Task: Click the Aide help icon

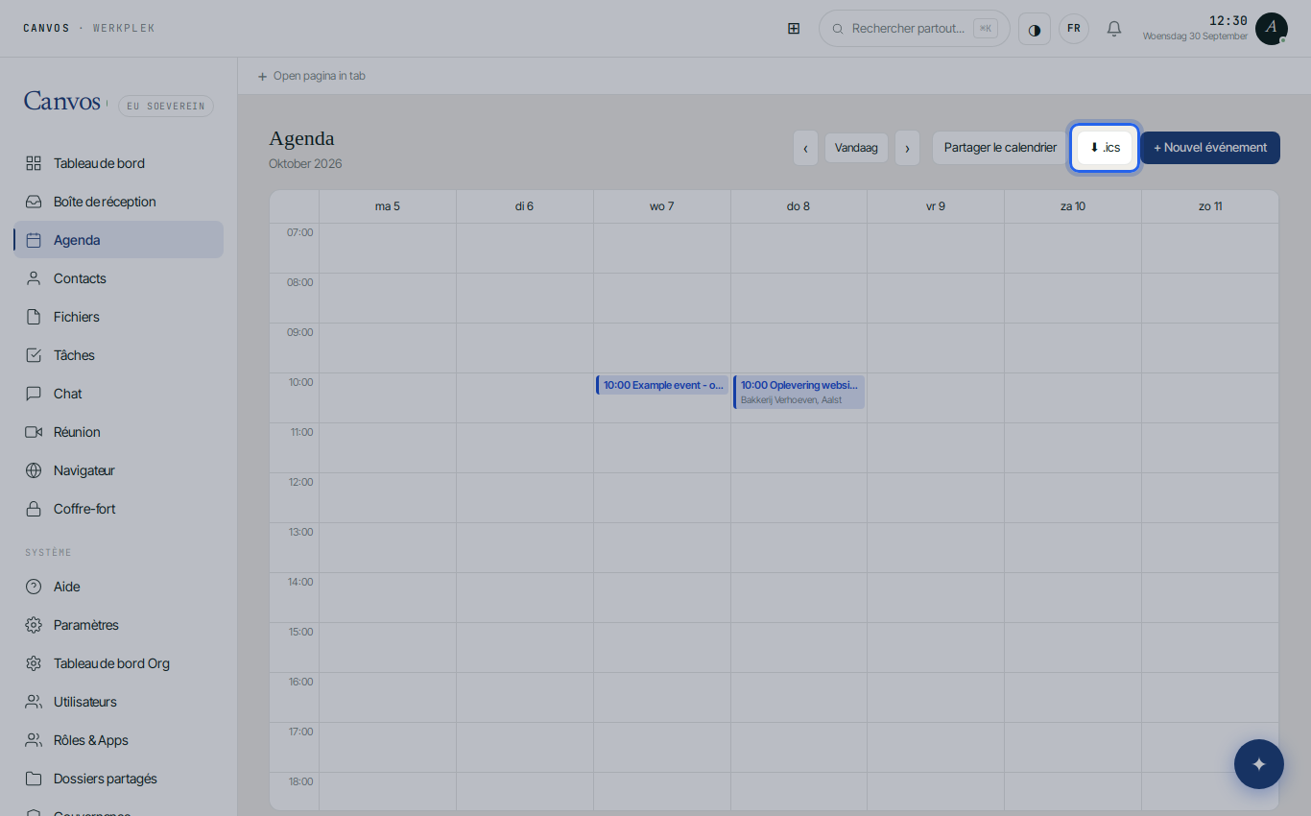Action: coord(34,587)
